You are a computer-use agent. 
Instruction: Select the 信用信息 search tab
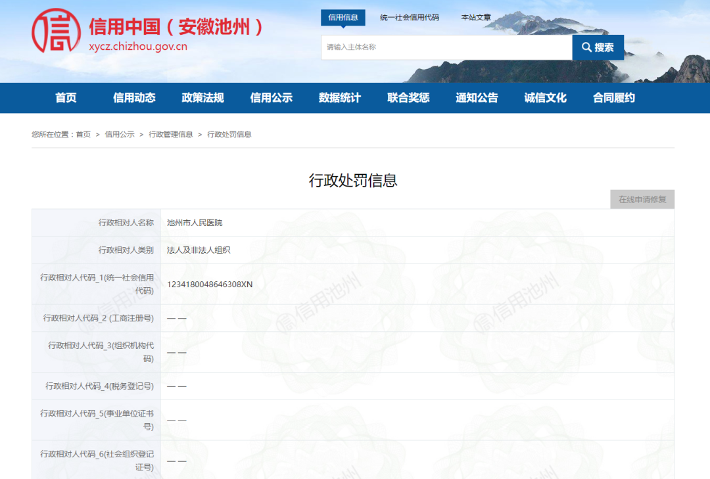tap(343, 18)
